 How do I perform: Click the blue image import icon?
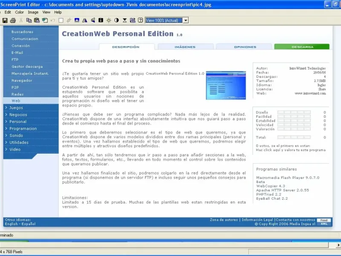[x=77, y=20]
